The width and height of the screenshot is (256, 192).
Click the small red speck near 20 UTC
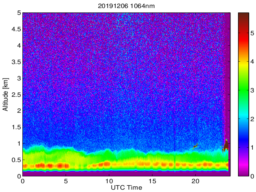(x=196, y=146)
